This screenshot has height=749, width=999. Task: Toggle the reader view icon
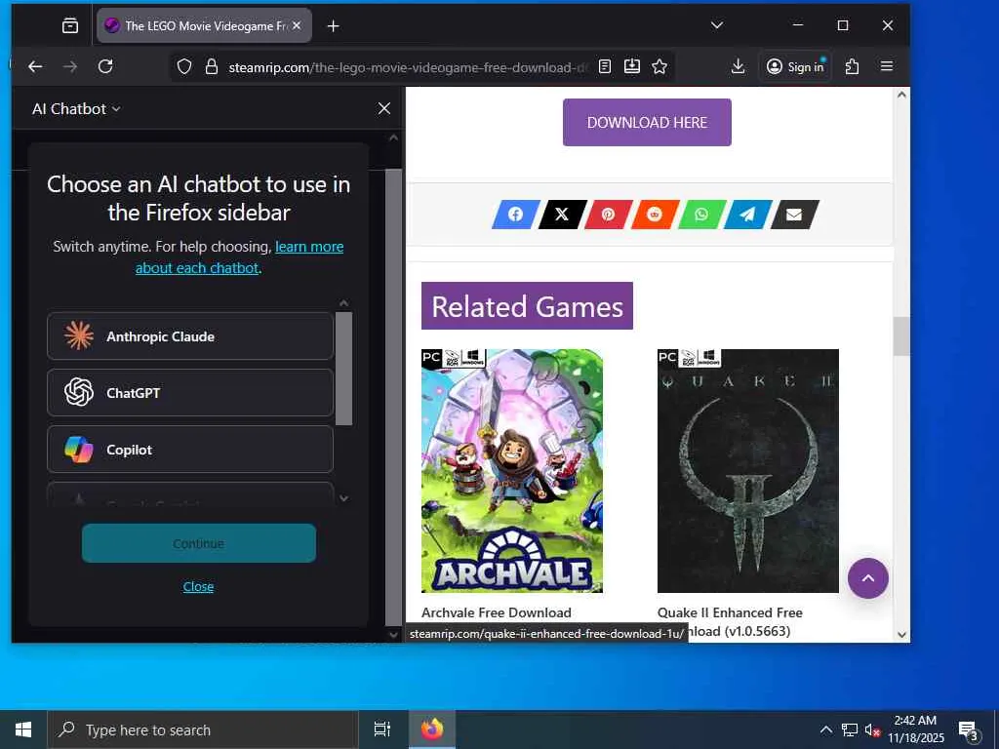pos(605,67)
